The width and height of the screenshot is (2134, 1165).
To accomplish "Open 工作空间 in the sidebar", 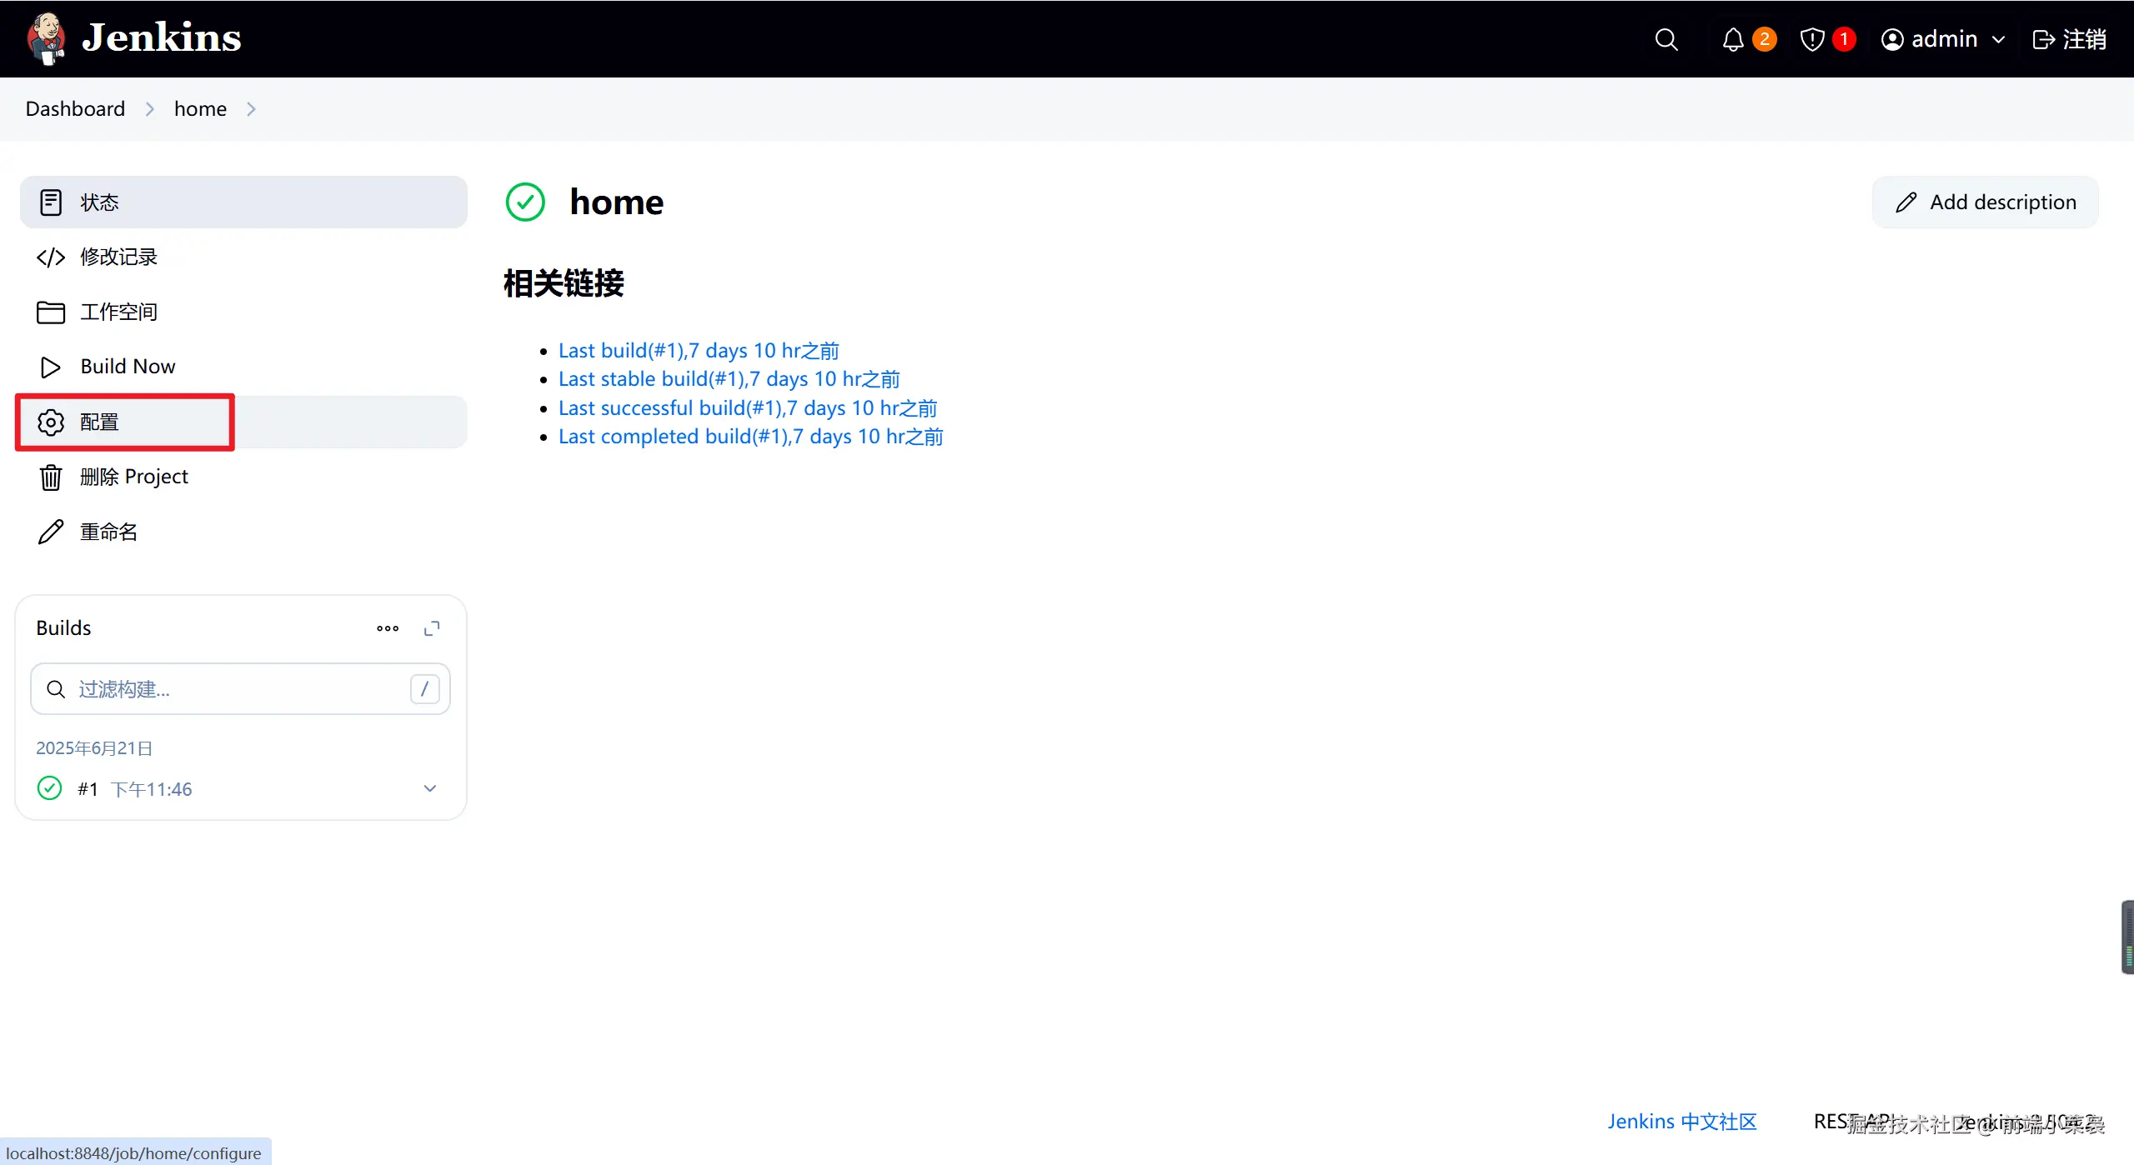I will [118, 312].
